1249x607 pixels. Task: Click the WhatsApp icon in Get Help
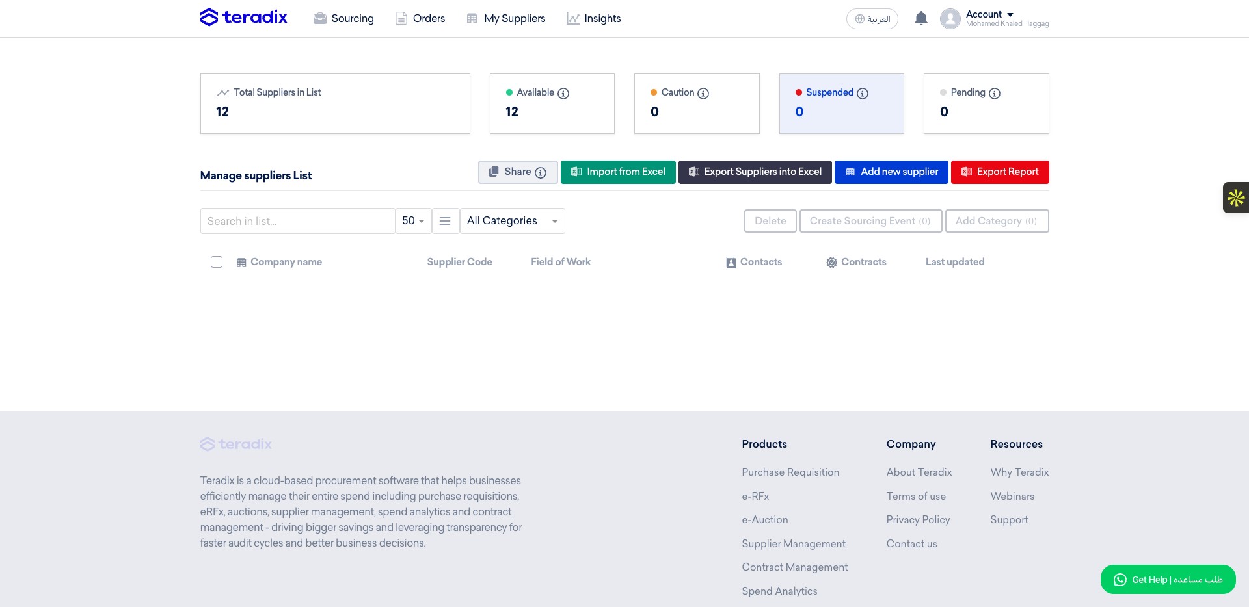click(x=1120, y=580)
